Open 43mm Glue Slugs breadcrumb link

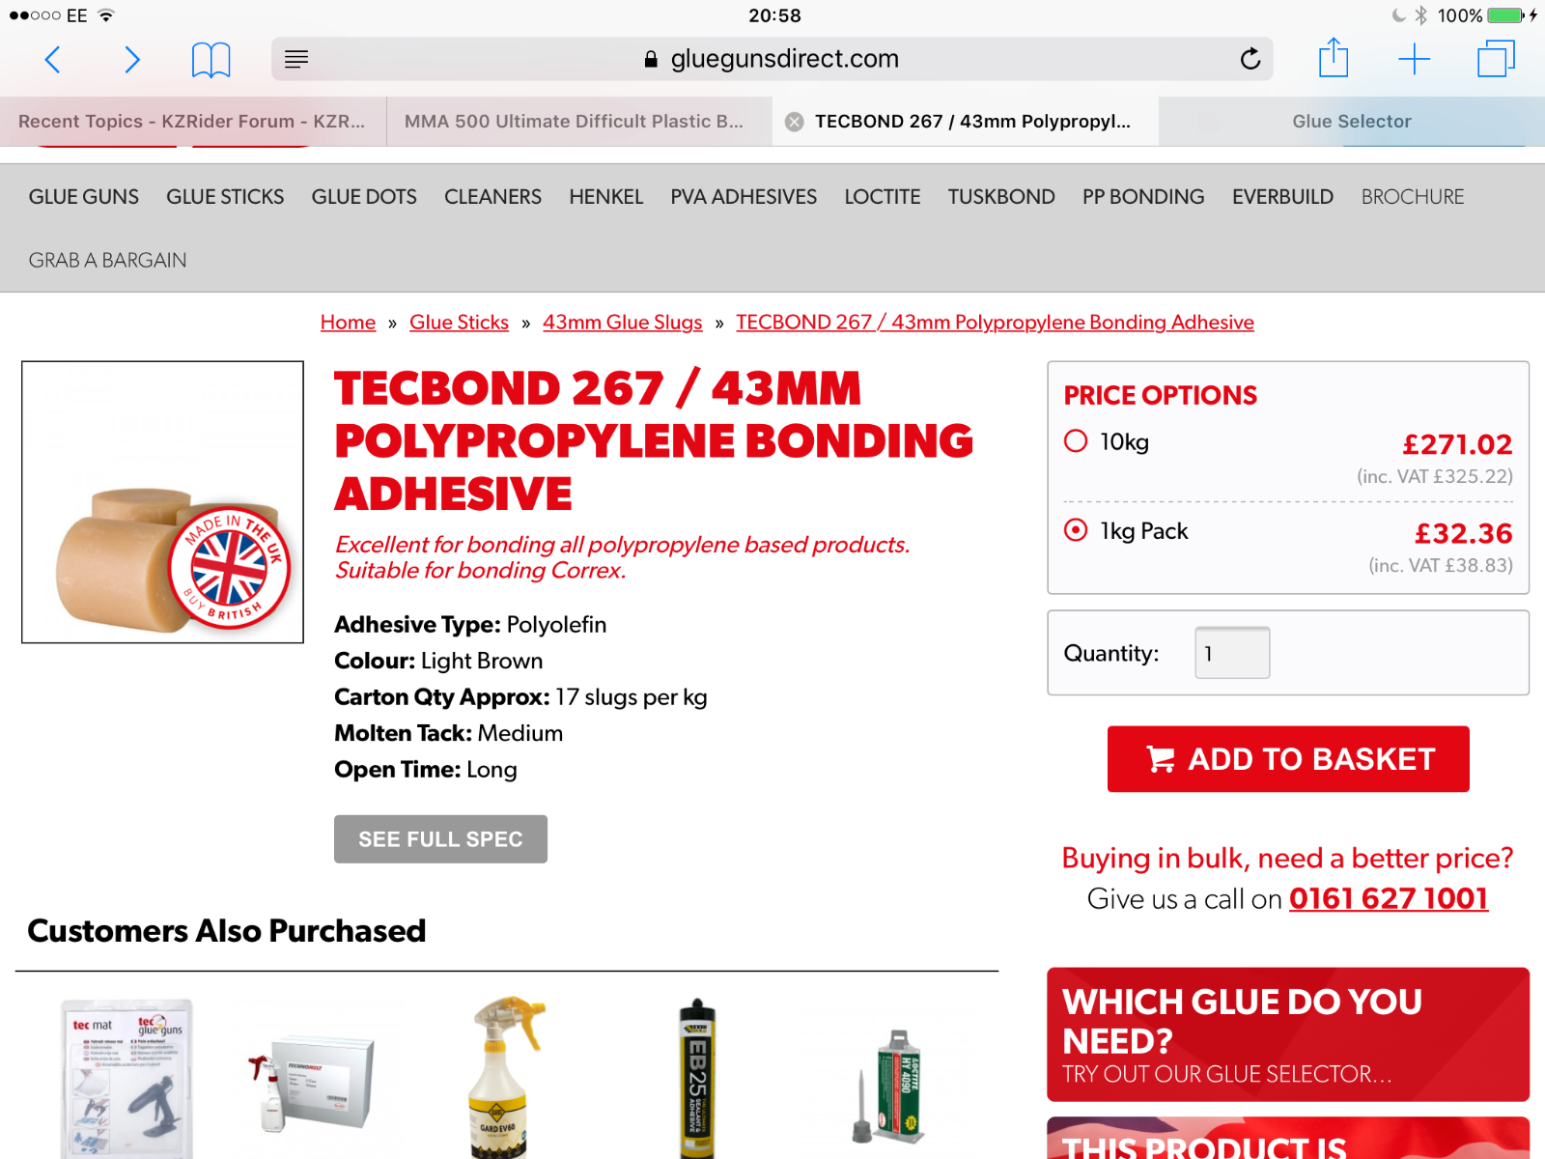coord(623,323)
